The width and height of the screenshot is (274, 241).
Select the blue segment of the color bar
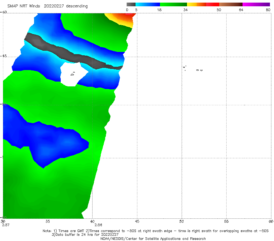point(148,4)
